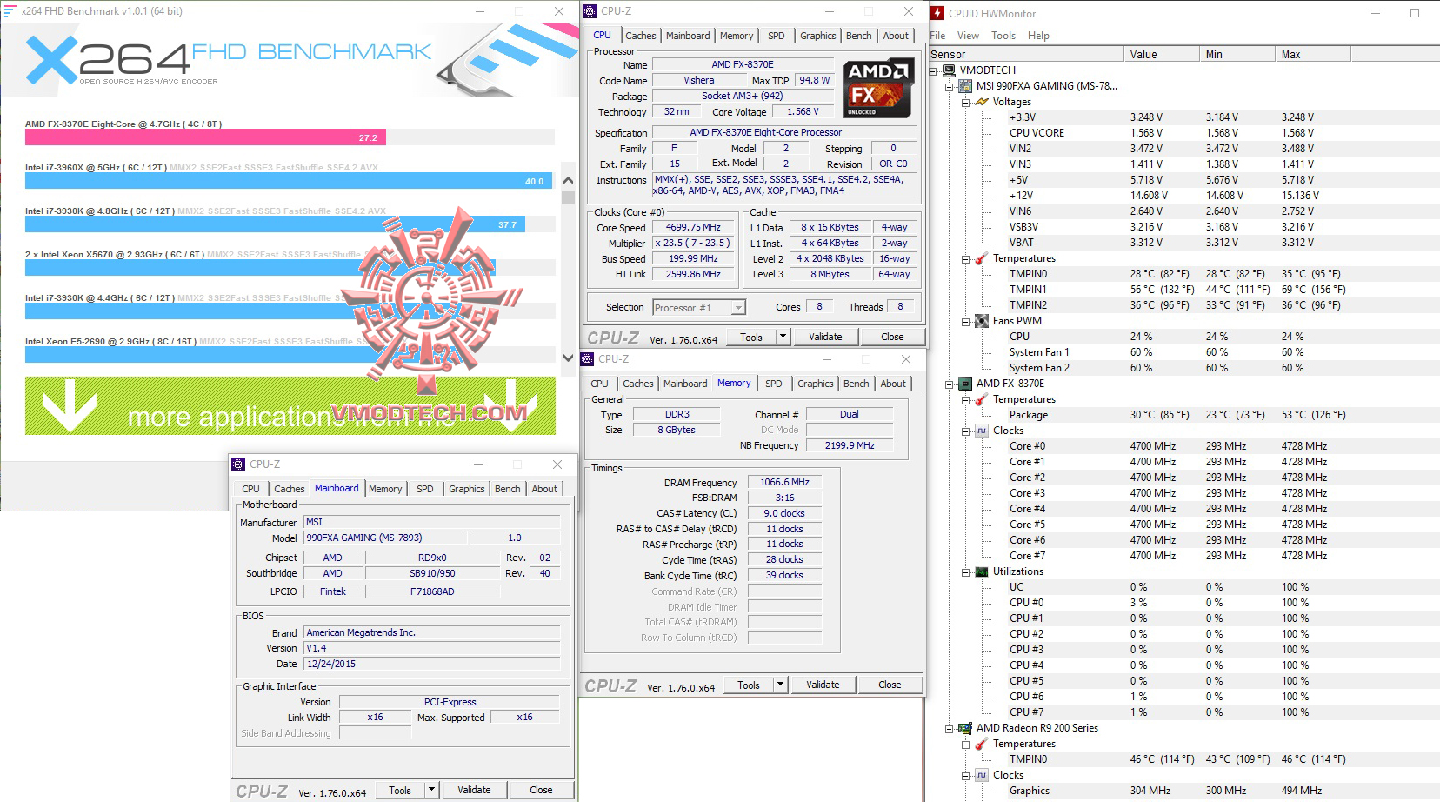Click Validate in the CPU-Z Mainboard window
Image resolution: width=1440 pixels, height=802 pixels.
[474, 790]
